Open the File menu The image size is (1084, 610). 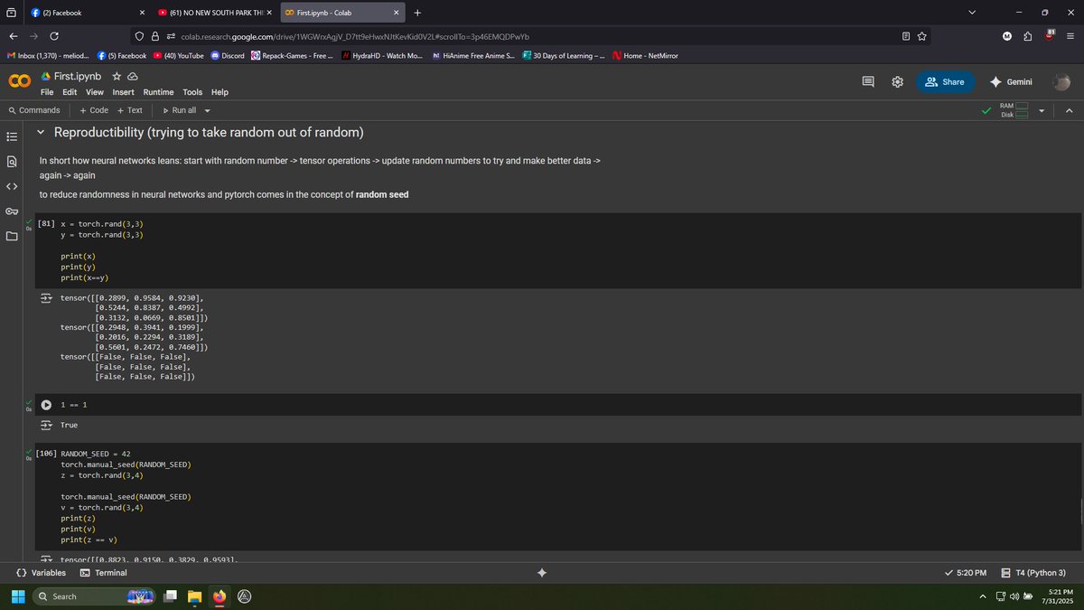[47, 92]
